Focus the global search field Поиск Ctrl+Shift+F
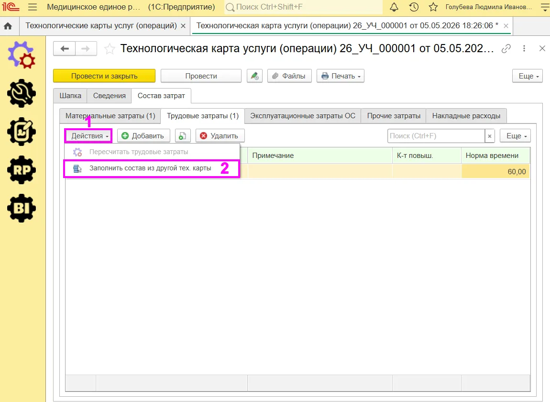Screen dimensions: 550x402 coord(303,7)
